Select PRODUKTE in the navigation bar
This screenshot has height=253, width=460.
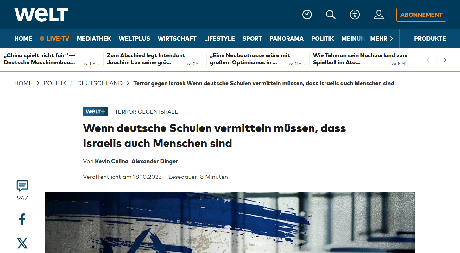430,39
